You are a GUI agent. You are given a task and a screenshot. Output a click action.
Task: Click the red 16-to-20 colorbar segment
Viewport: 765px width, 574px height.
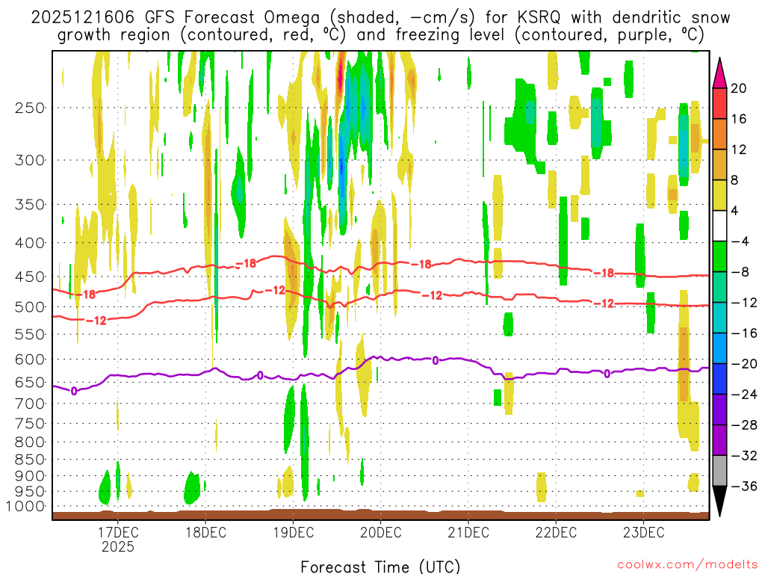(719, 103)
